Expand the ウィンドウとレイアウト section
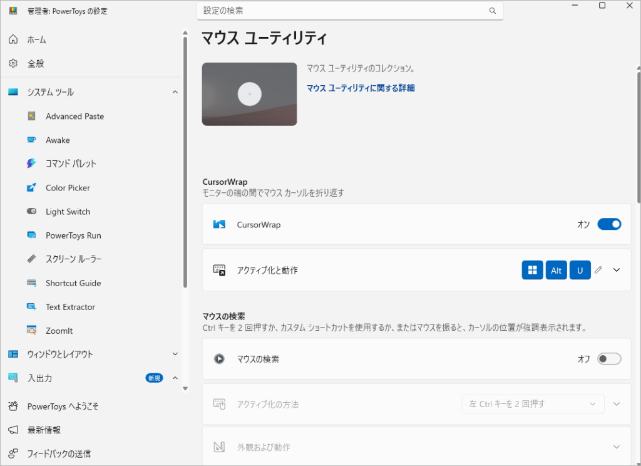 tap(175, 355)
